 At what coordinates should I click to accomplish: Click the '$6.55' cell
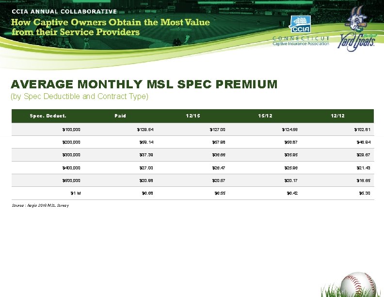coord(220,193)
